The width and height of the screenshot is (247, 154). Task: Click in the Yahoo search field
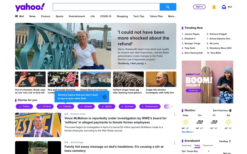(x=106, y=7)
